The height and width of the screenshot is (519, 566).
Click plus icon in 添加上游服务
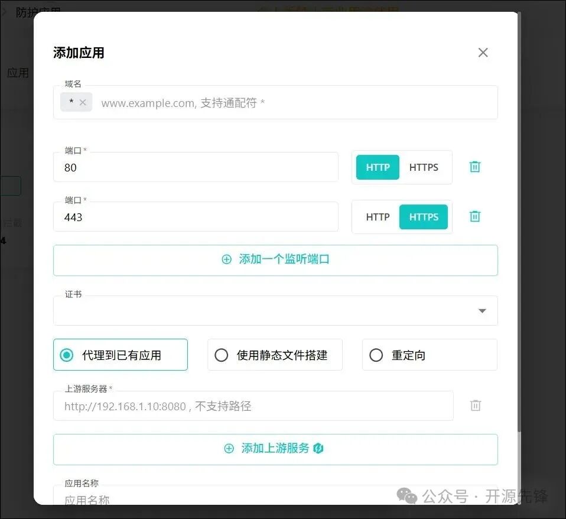pyautogui.click(x=229, y=449)
